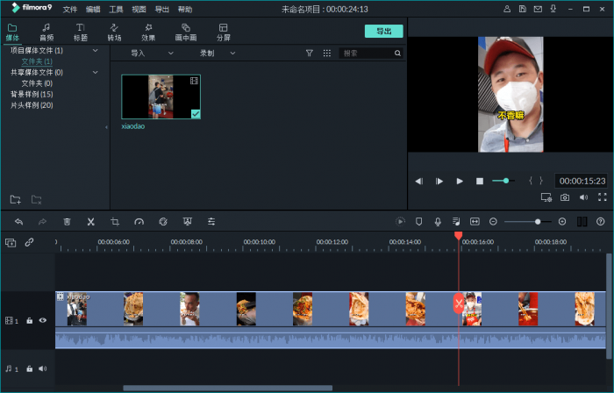Select the 背景样例 (15) folder
614x393 pixels.
(32, 94)
